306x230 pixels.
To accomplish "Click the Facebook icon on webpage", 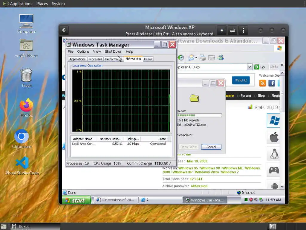I will click(x=272, y=83).
